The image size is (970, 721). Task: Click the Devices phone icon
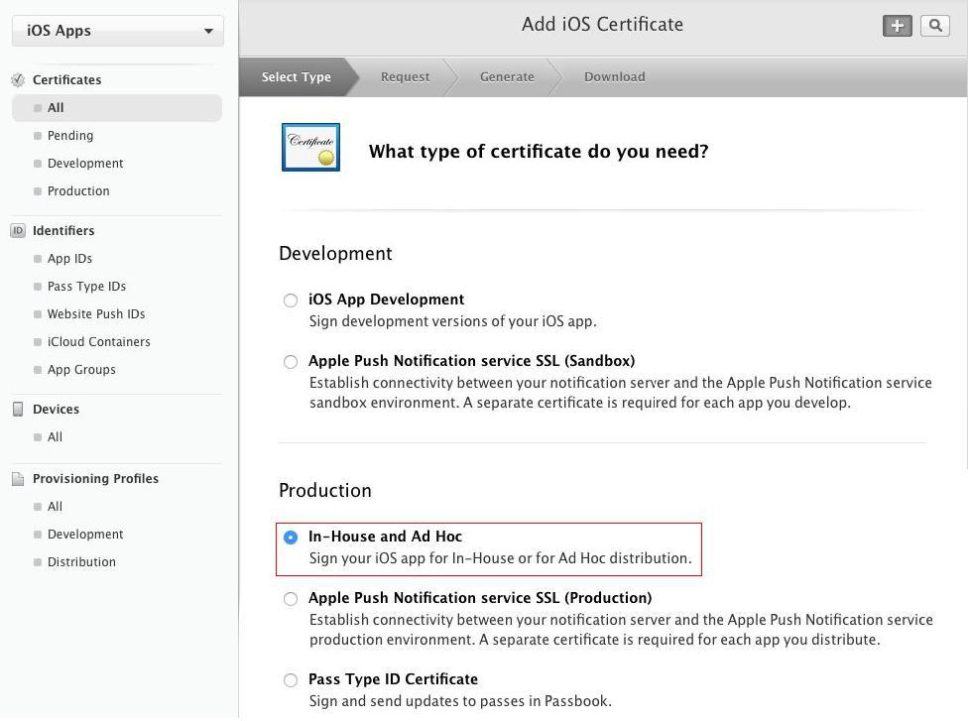coord(18,410)
